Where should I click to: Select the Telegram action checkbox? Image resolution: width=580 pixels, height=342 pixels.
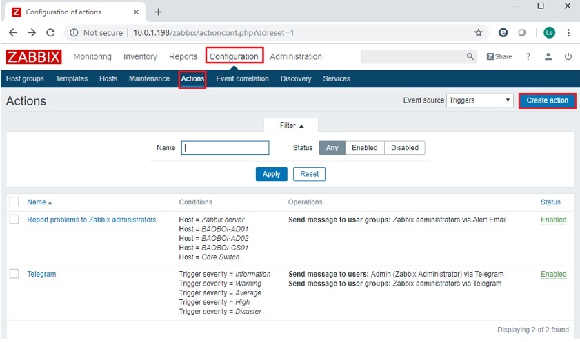click(x=14, y=274)
